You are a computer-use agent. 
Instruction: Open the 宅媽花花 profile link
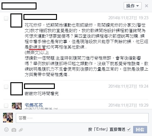(34, 105)
